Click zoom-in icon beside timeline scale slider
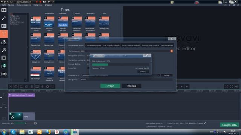 (x=35, y=123)
